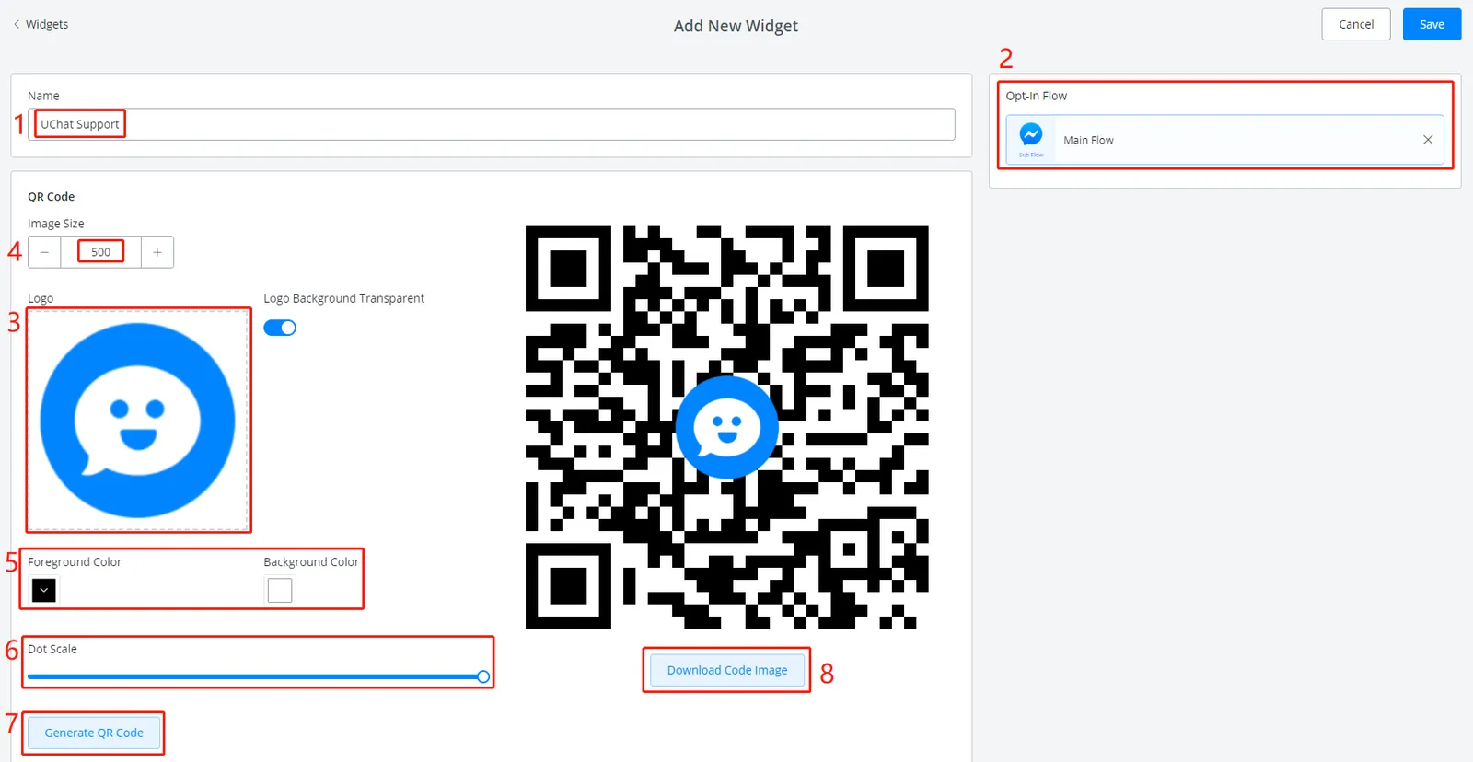Click the back chevron beside Widgets
Viewport: 1473px width, 762px height.
[x=17, y=25]
